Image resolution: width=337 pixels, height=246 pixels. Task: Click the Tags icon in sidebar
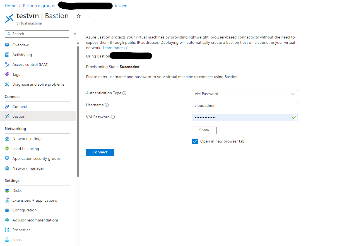coord(7,75)
